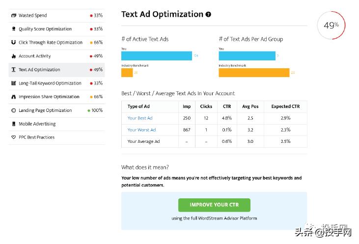The height and width of the screenshot is (244, 359).
Task: Click the Text Ad Optimization icon
Action: pos(14,70)
